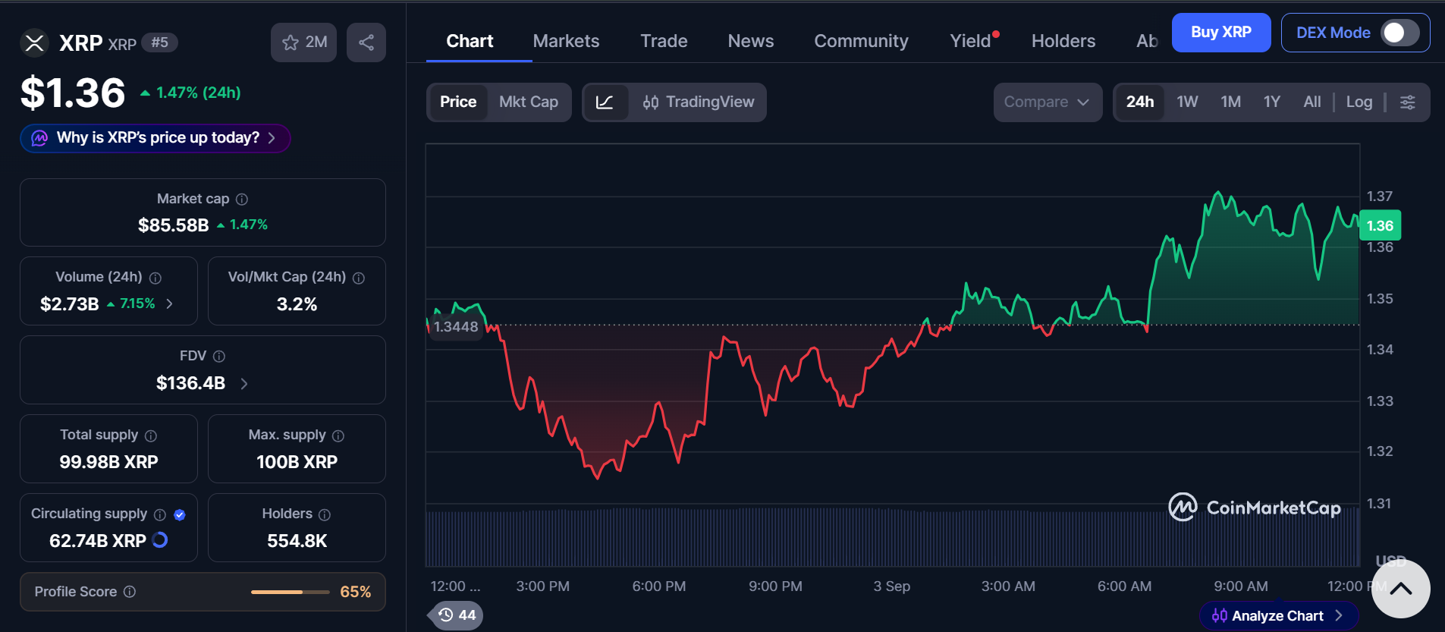Set chart range to 1M

coord(1230,102)
